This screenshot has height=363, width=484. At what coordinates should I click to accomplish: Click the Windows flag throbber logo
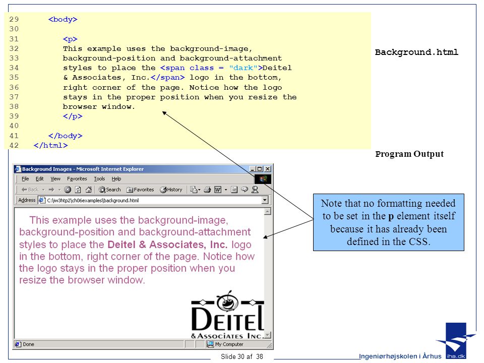[263, 179]
